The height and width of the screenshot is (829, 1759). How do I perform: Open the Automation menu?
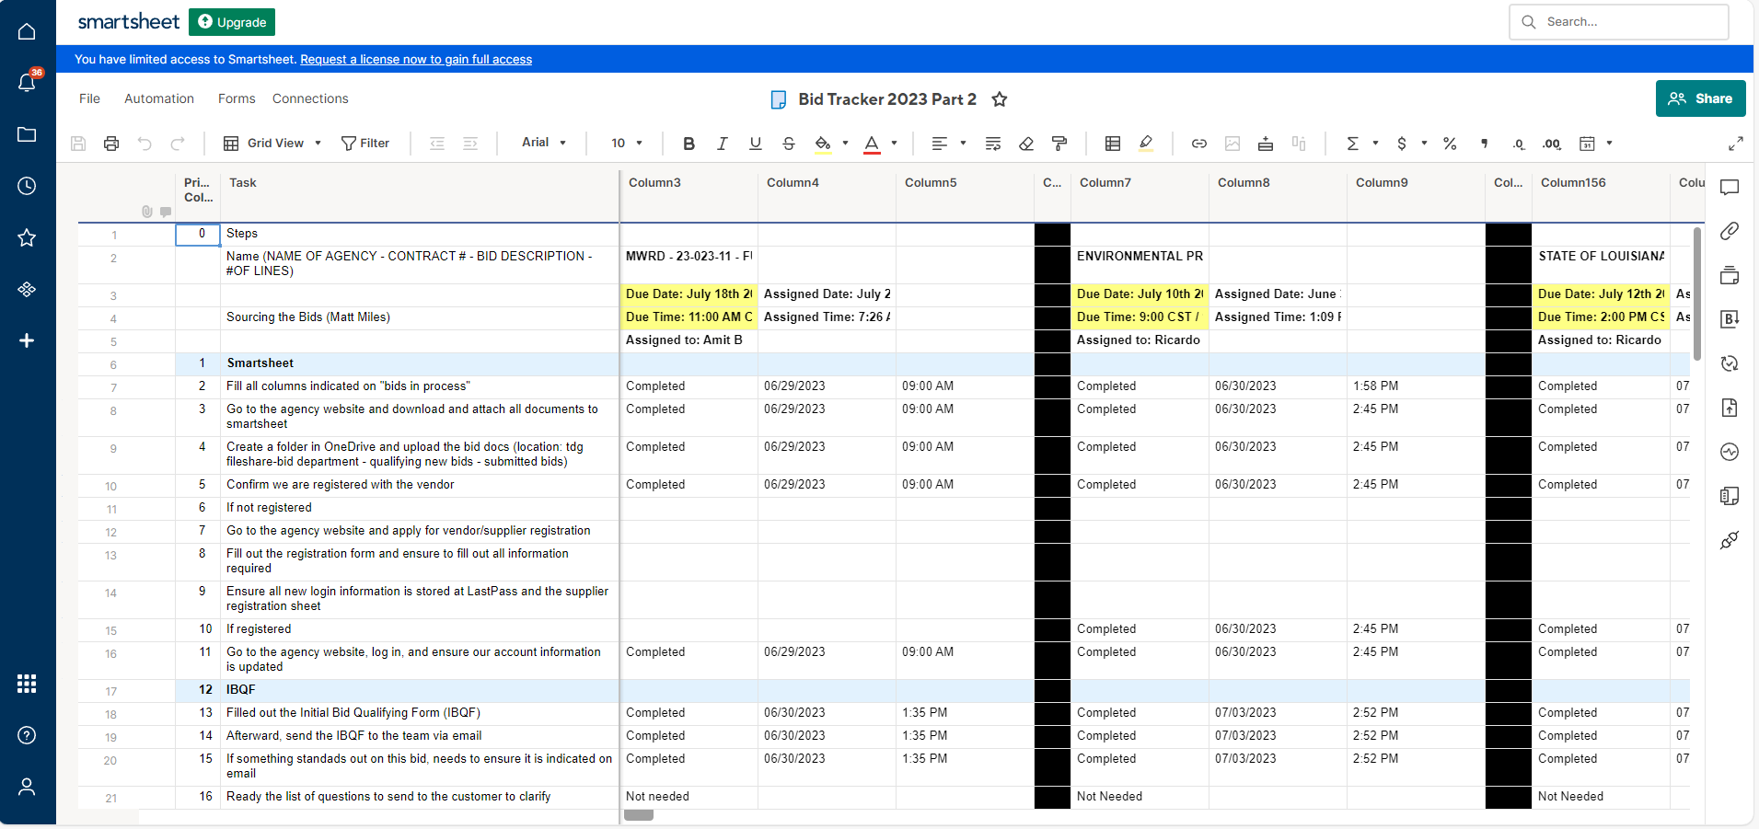click(158, 98)
